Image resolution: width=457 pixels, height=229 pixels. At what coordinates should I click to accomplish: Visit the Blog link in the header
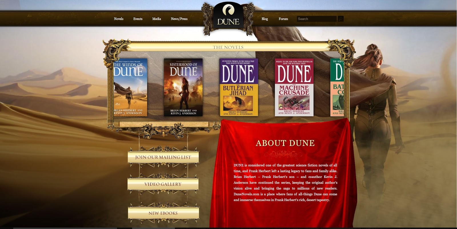tap(265, 19)
